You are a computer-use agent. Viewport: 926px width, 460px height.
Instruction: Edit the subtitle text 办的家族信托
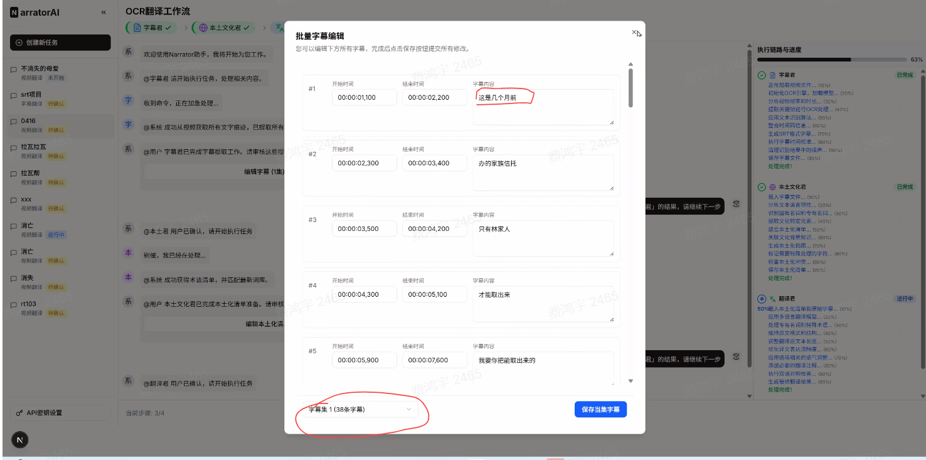[x=543, y=173]
